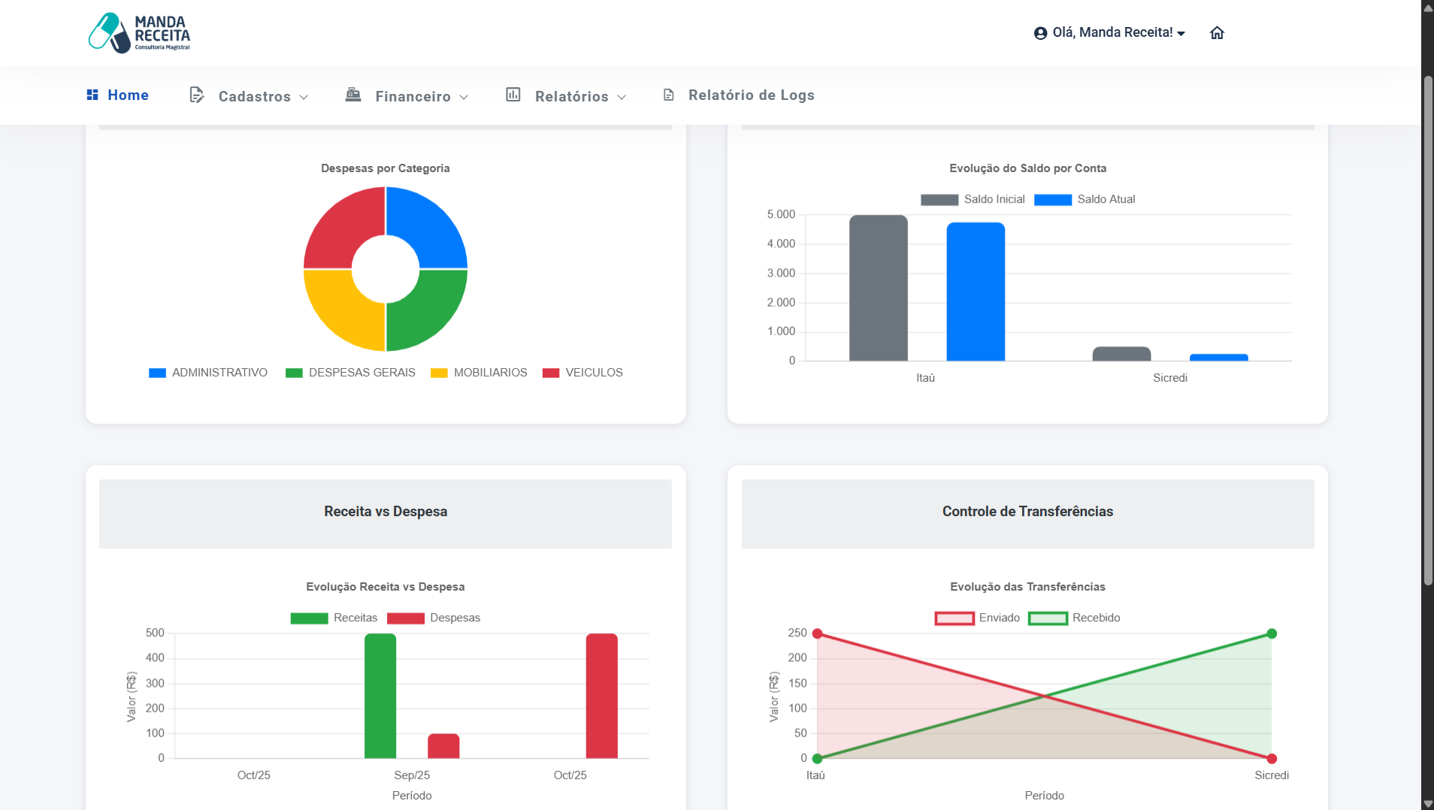
Task: Open the Relatórios menu
Action: click(571, 96)
